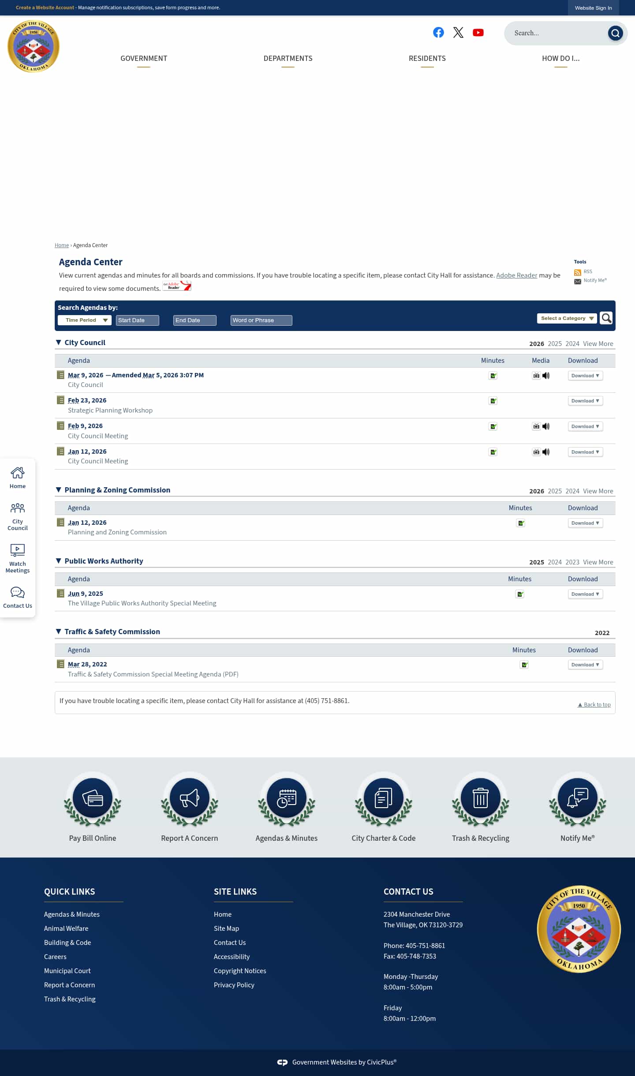
Task: Click the City of The Village seal logo
Action: pos(34,46)
